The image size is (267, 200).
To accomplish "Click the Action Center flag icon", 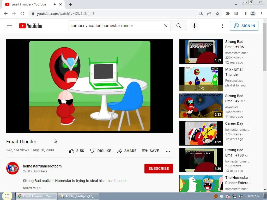I will [228, 196].
